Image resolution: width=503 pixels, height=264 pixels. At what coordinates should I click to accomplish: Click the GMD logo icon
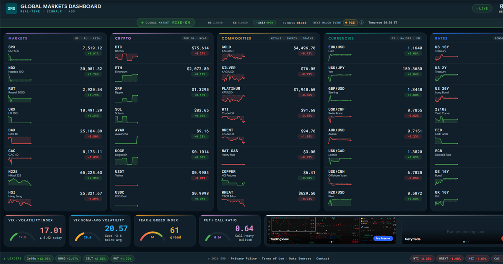[12, 8]
